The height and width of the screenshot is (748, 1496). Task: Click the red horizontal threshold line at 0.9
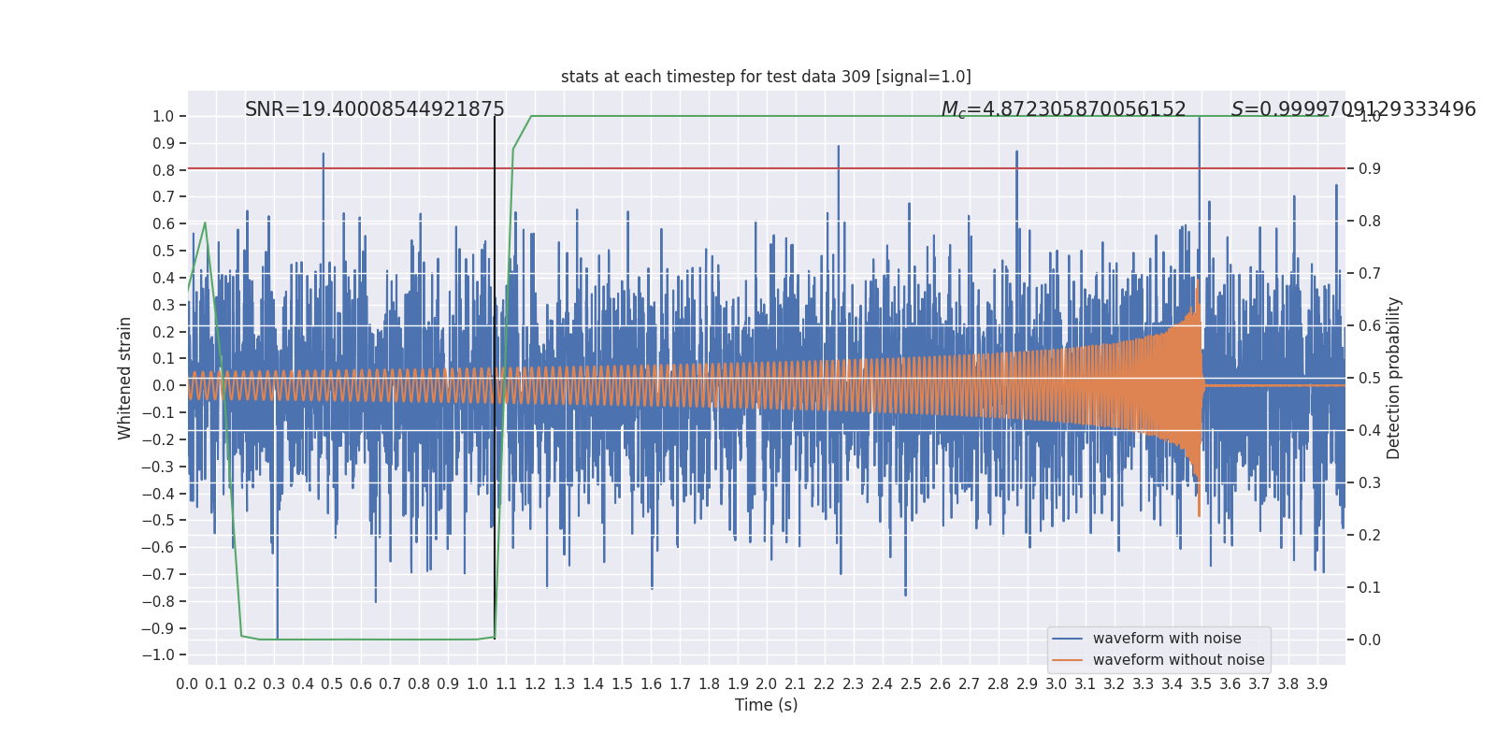point(766,168)
